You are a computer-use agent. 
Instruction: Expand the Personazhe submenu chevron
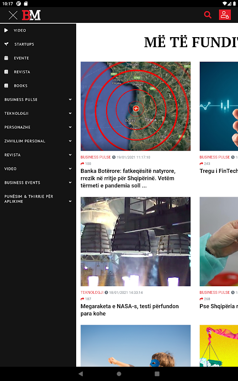pyautogui.click(x=70, y=127)
